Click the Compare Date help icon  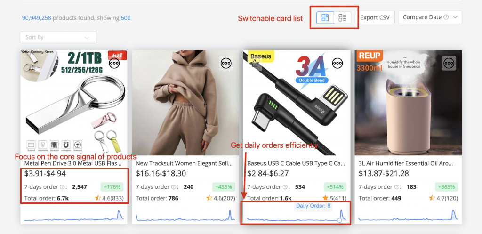coord(446,17)
